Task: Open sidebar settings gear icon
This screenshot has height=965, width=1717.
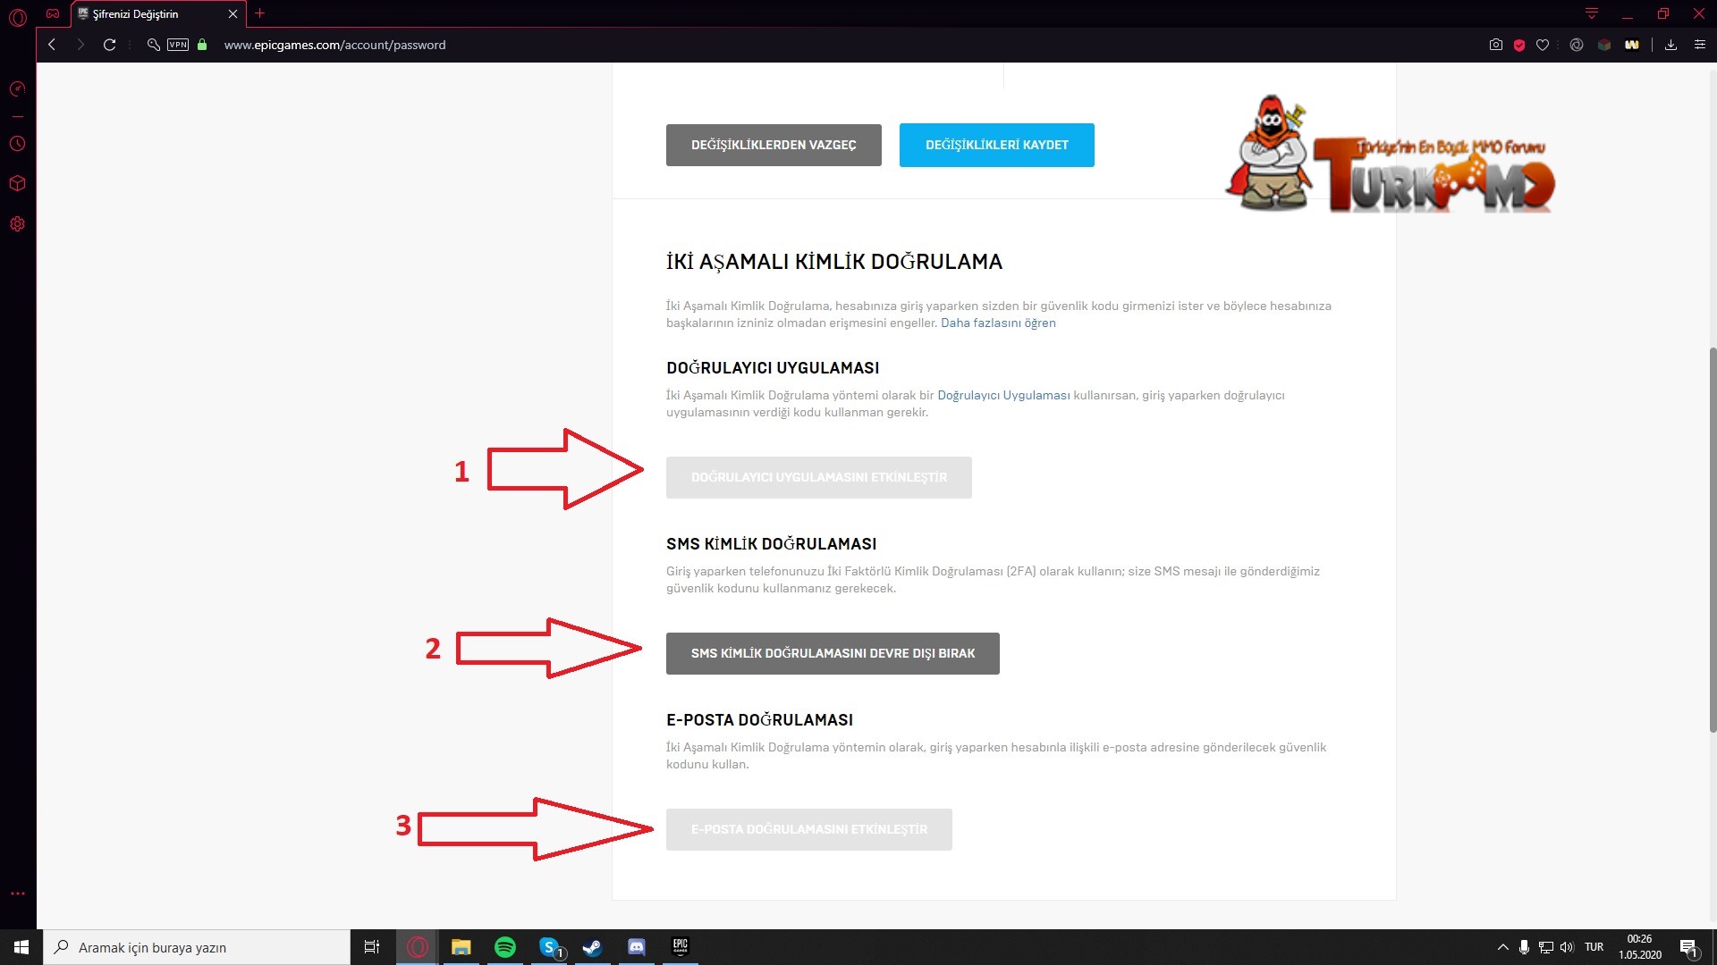Action: click(x=17, y=224)
